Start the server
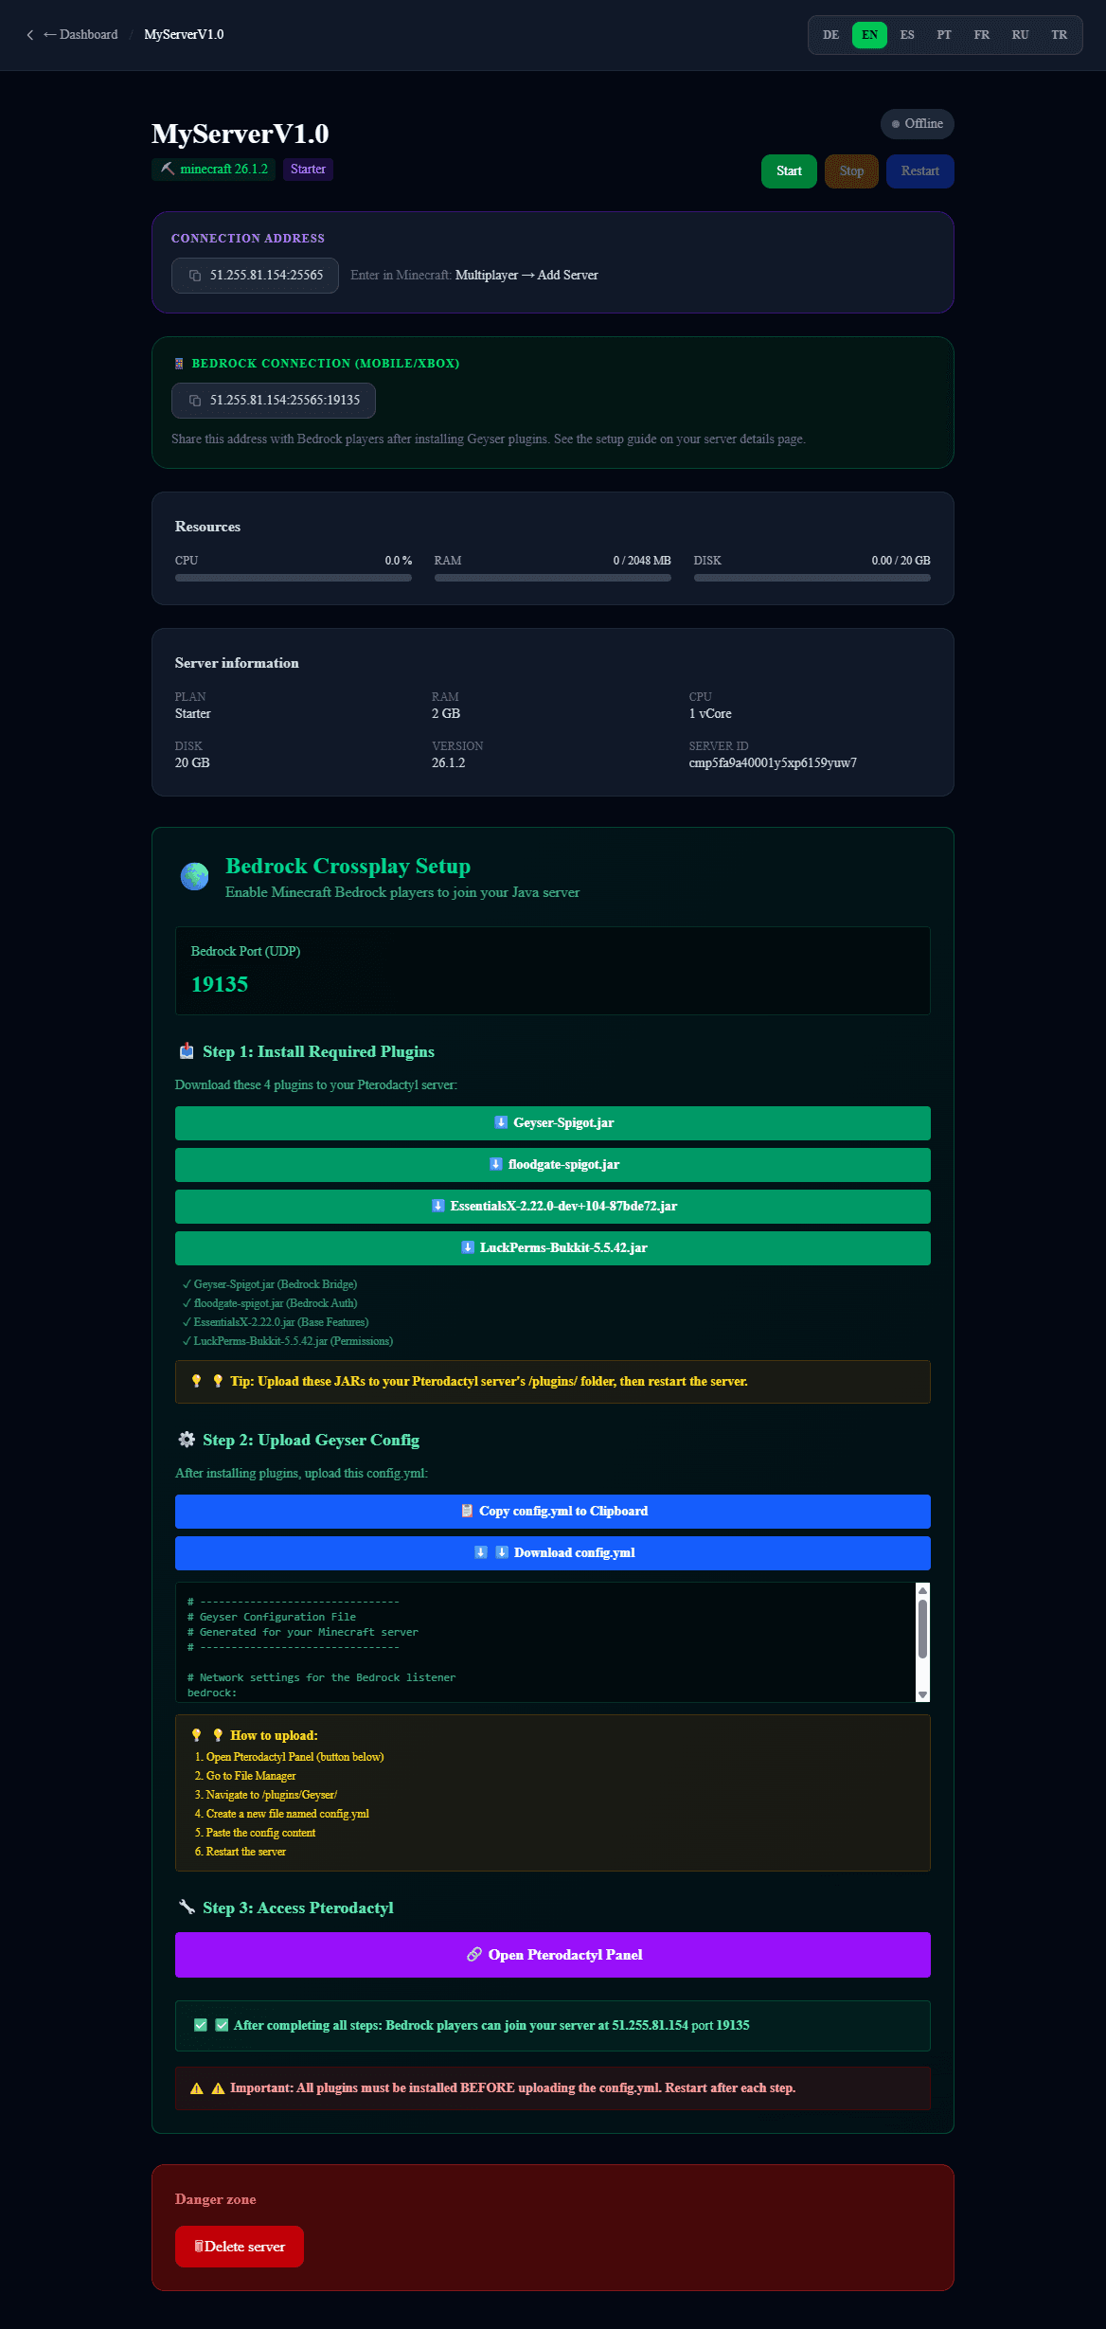 [x=789, y=171]
